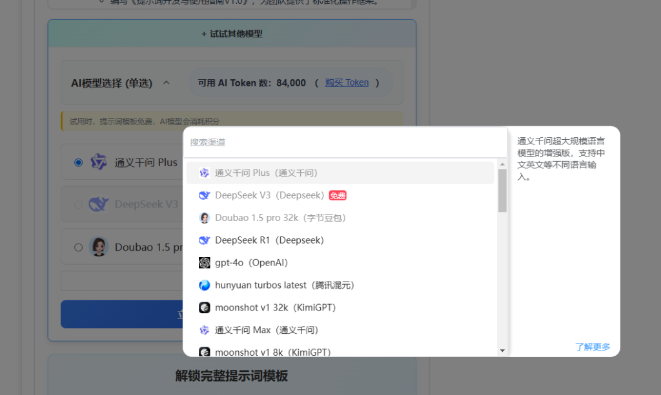Choose moonshot v1 8k (KimiGPT) option
The image size is (661, 395).
click(272, 352)
